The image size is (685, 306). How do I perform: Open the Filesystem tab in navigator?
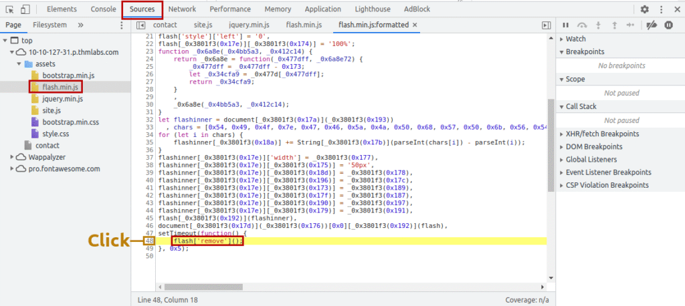point(50,25)
